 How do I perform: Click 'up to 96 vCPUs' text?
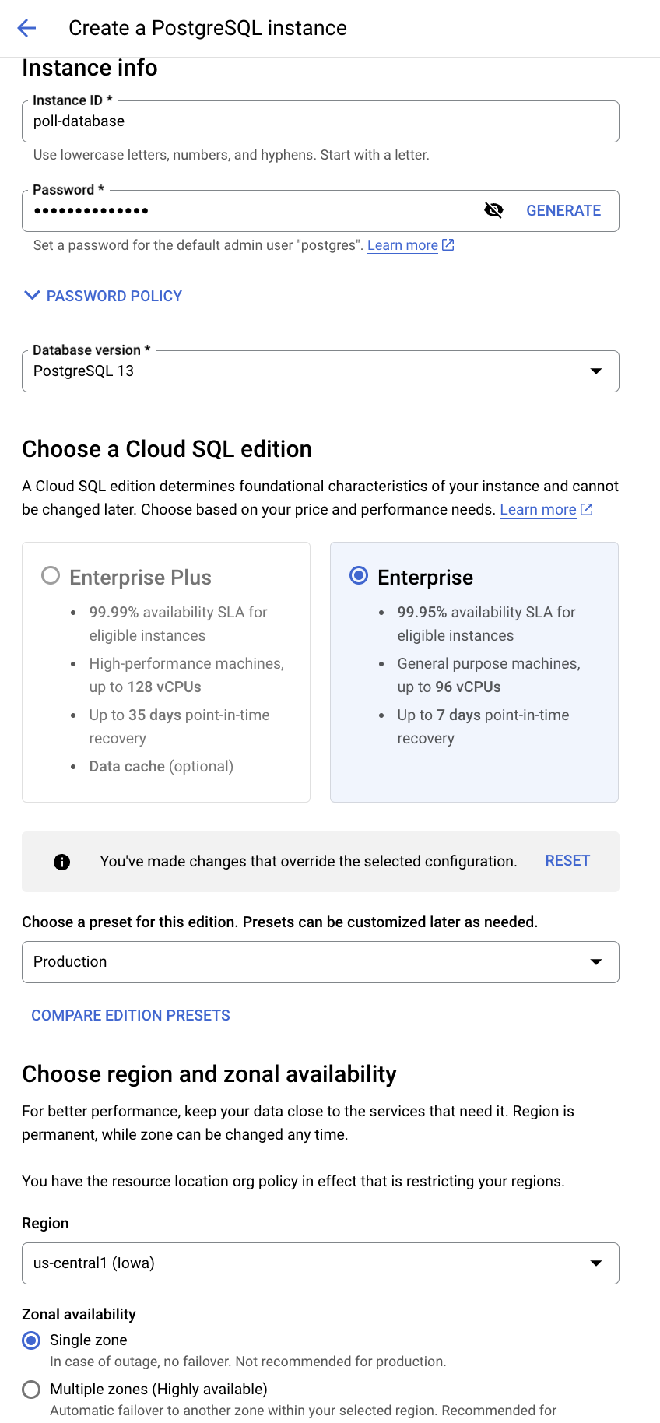click(x=449, y=687)
